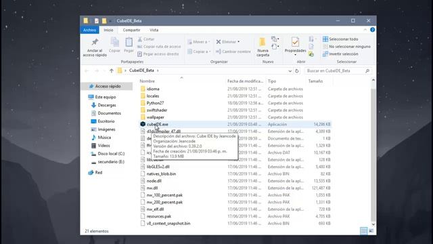Click Cambiar nombre in Organizar
This screenshot has width=433, height=244.
point(233,52)
